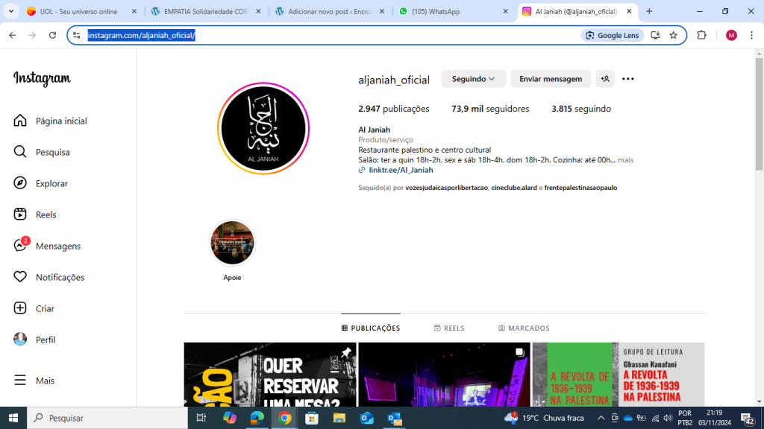Open the Apoie story highlight
This screenshot has width=764, height=429.
click(x=232, y=244)
